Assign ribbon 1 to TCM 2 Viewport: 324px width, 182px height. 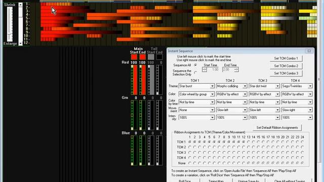[x=190, y=147]
